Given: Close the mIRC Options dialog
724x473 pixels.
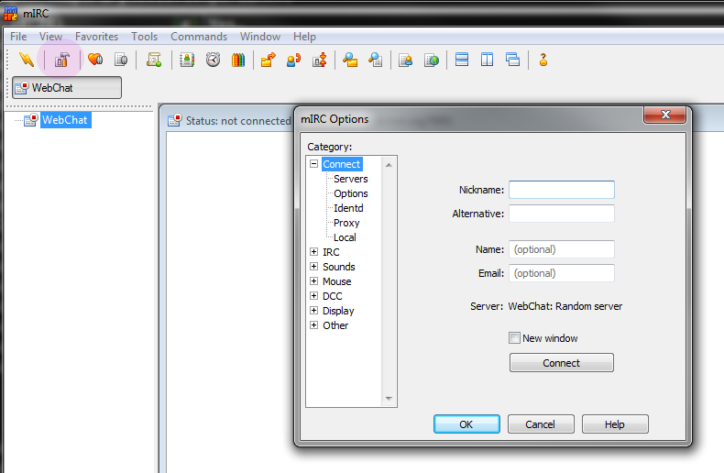Looking at the screenshot, I should coord(665,115).
